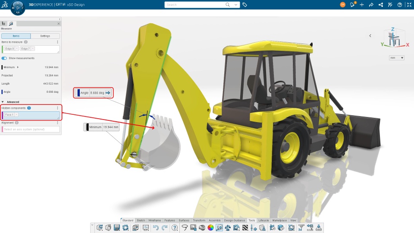The image size is (414, 233).
Task: Open the search options dropdown arrow
Action: click(x=236, y=4)
